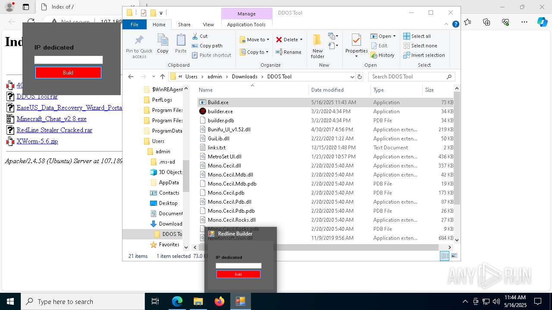Screen dimensions: 552x310
Task: Expand the address bar history dropdown
Action: coord(352,77)
